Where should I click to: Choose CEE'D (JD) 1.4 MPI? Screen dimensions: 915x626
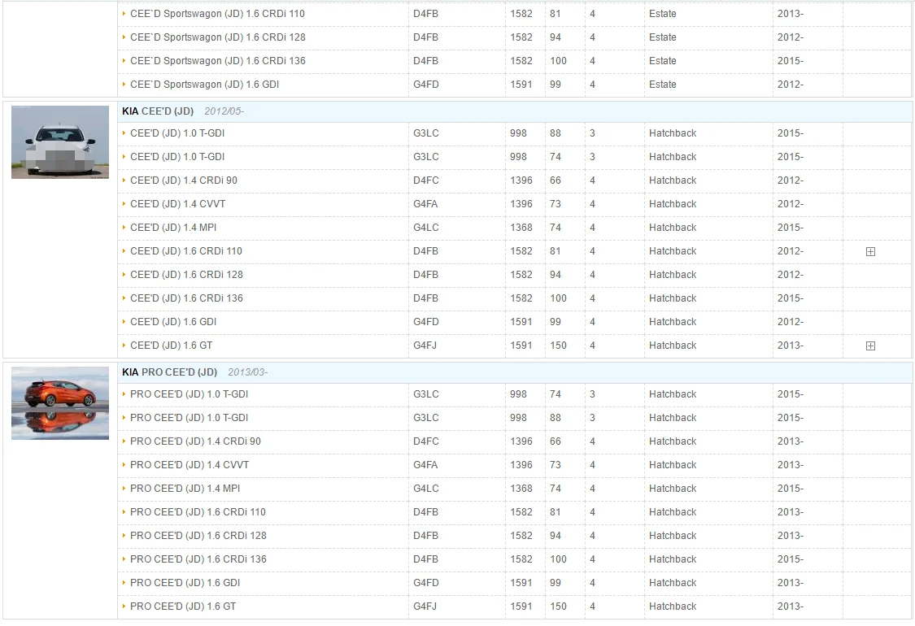coord(173,228)
